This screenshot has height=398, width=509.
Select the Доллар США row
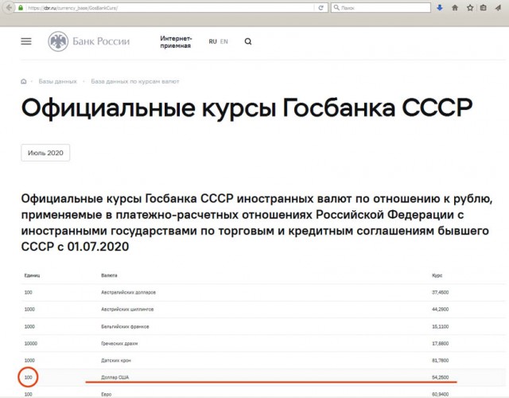click(x=263, y=377)
